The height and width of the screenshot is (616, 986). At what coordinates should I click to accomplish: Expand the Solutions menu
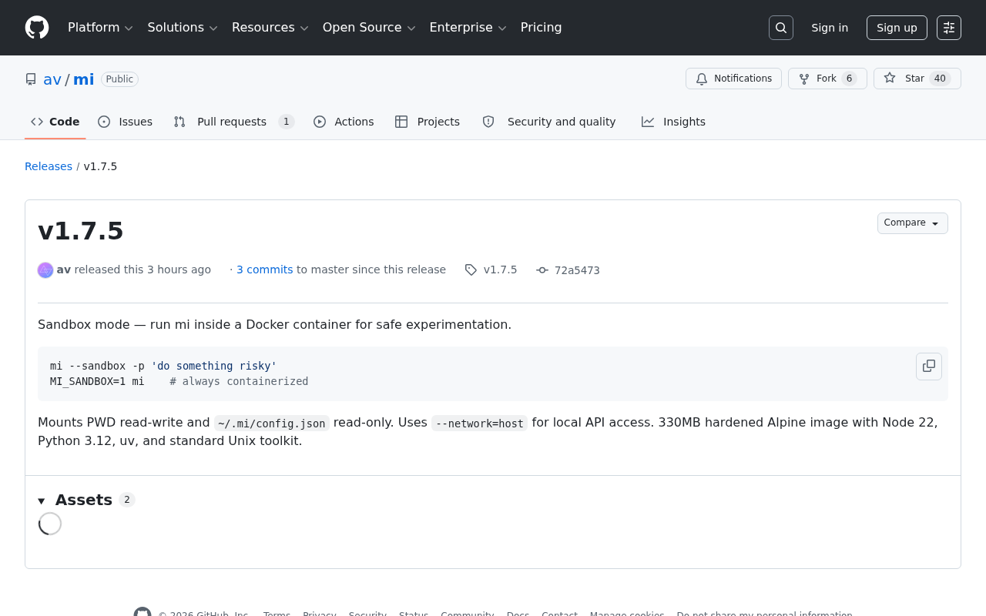click(183, 28)
